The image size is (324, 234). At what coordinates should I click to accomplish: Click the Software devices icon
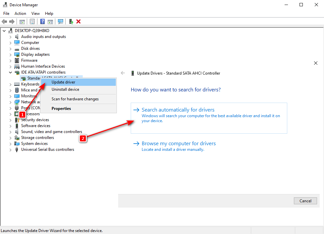pyautogui.click(x=17, y=126)
